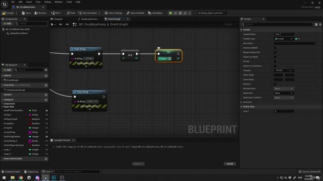
Task: Click VARIABLES section add icon
Action: pos(46,100)
